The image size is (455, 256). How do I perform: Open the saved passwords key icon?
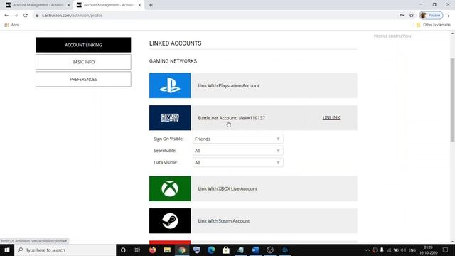(402, 16)
